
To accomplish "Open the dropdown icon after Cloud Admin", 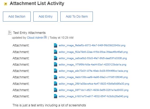I will click(x=45, y=37).
